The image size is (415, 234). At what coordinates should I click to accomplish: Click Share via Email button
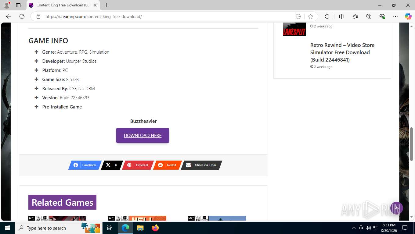pos(201,165)
